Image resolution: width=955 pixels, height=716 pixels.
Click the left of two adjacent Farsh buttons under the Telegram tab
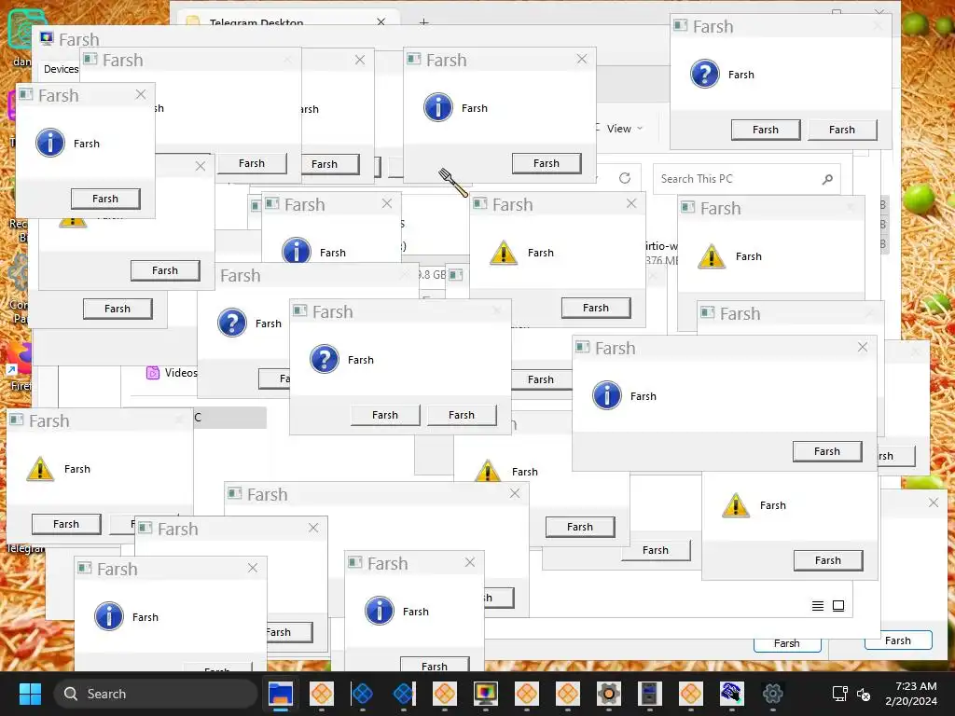[x=252, y=163]
